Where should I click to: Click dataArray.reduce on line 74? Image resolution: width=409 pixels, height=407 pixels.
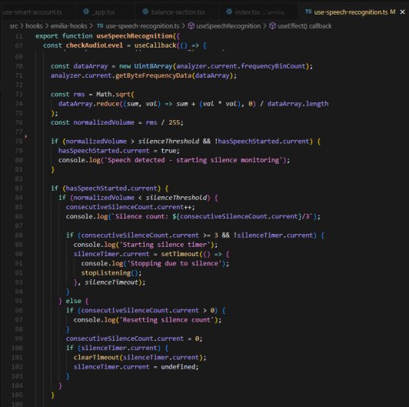(88, 104)
